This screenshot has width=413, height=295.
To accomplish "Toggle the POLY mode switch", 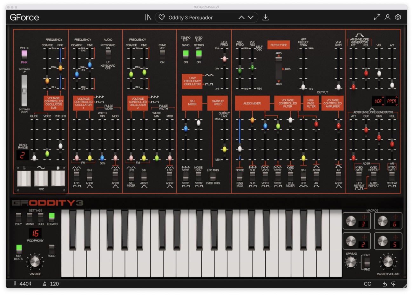I will pos(18,217).
